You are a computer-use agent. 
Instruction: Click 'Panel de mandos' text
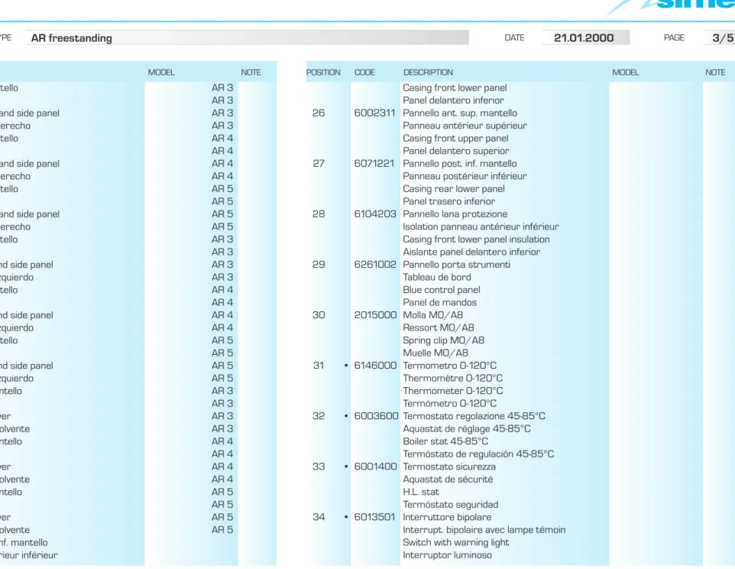(439, 303)
